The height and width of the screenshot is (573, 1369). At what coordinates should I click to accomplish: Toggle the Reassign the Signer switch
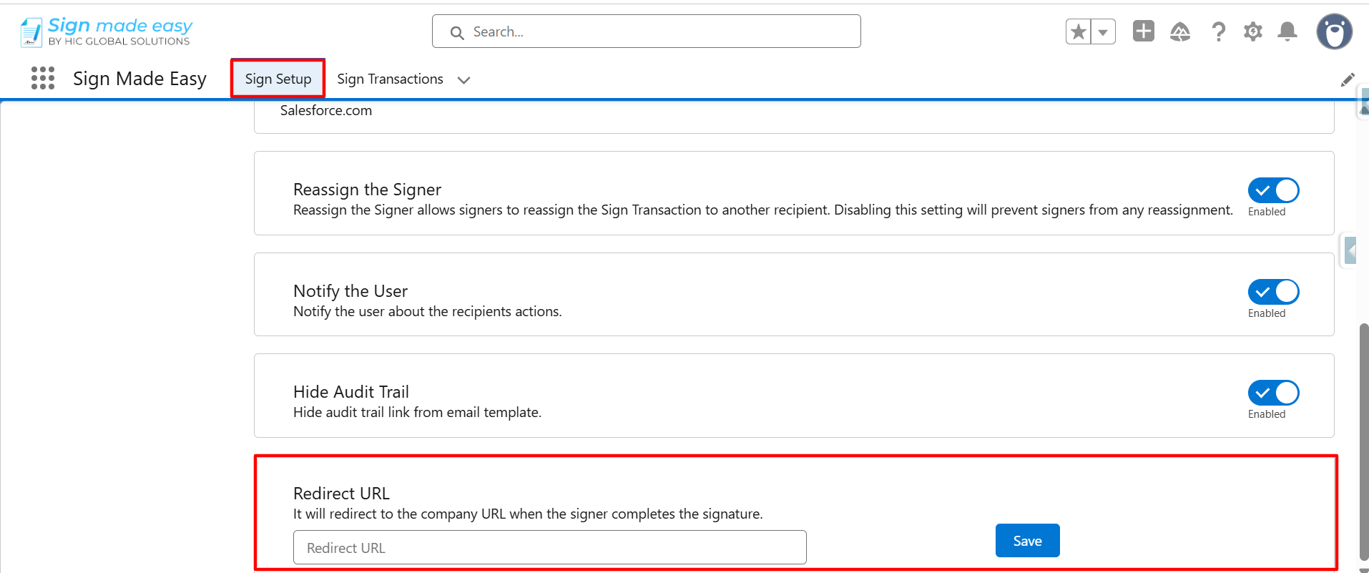[x=1273, y=190]
